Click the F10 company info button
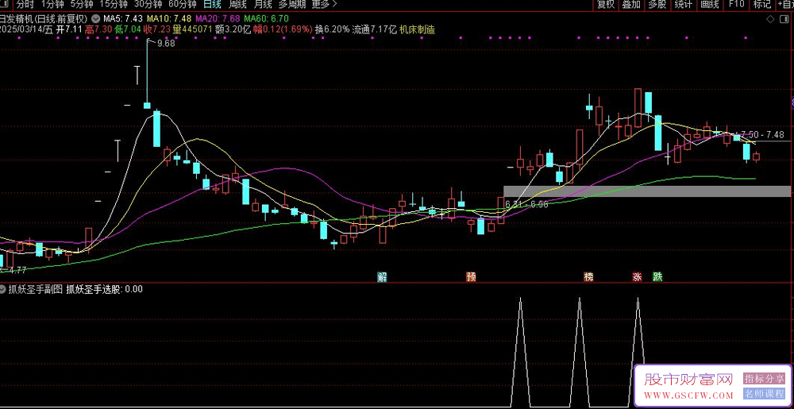 pyautogui.click(x=736, y=5)
